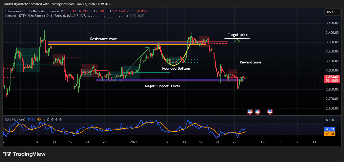Select the Resistance zone text label
Image resolution: width=344 pixels, height=162 pixels.
click(103, 39)
